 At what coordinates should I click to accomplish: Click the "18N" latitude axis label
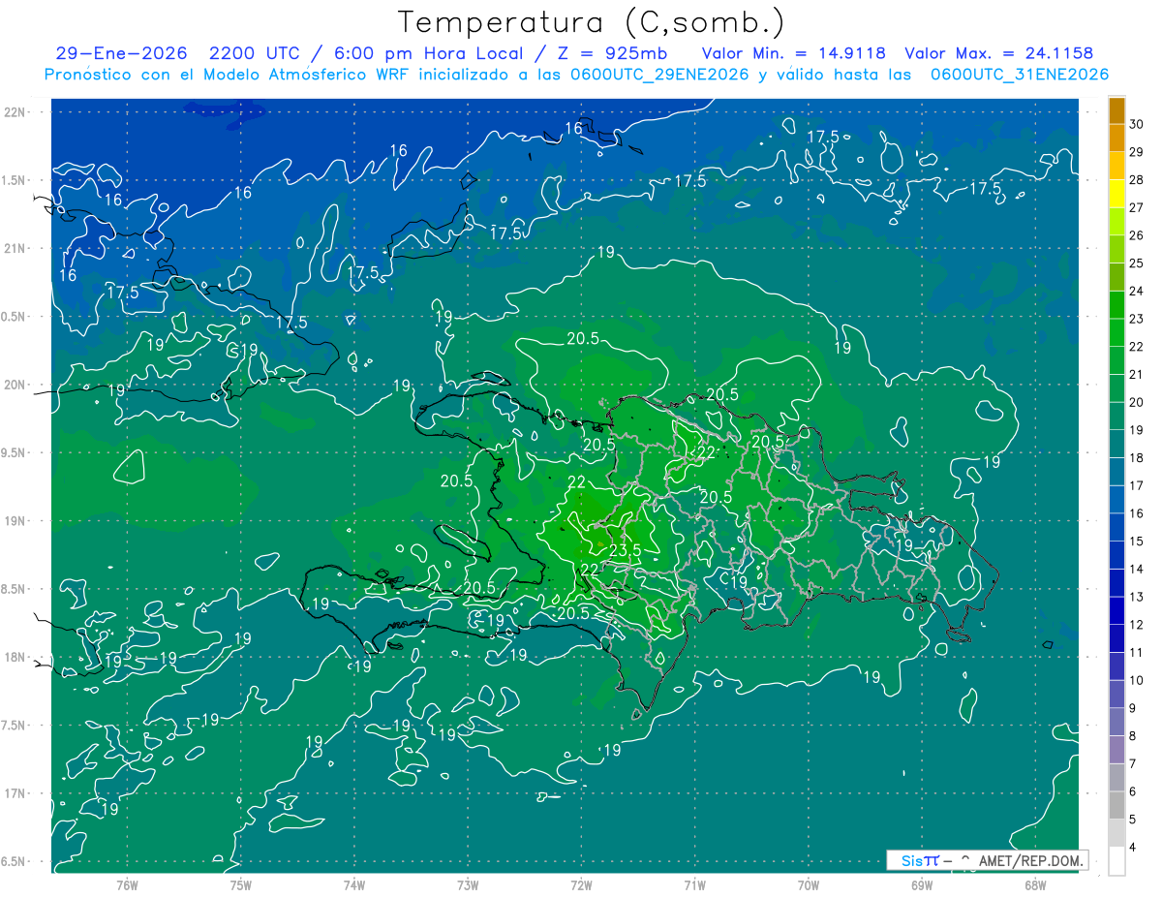[x=15, y=657]
